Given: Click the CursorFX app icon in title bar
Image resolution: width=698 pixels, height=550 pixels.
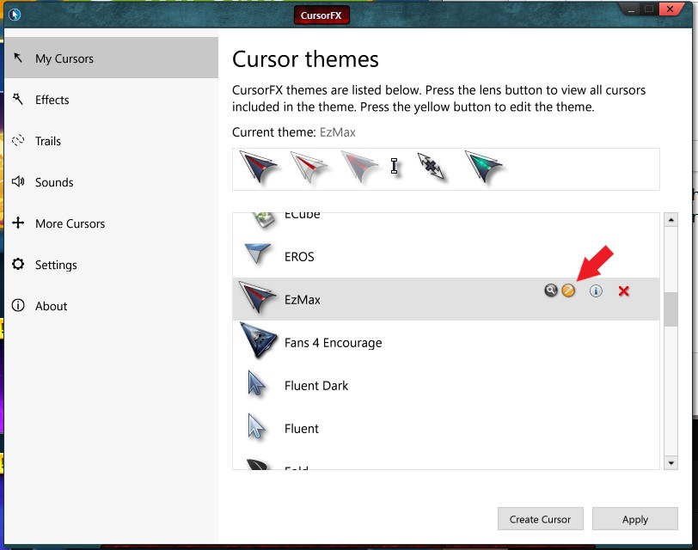Looking at the screenshot, I should point(15,15).
